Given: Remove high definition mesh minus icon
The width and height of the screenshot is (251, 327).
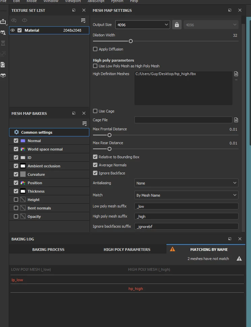Looking at the screenshot, I should 236,80.
